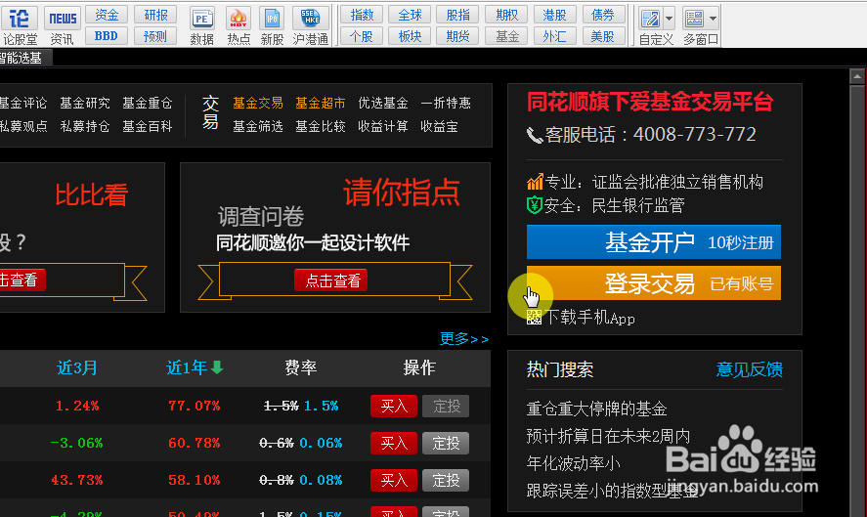Screen dimensions: 867x517
Task: Click the 指数 toolbar button
Action: click(x=362, y=15)
